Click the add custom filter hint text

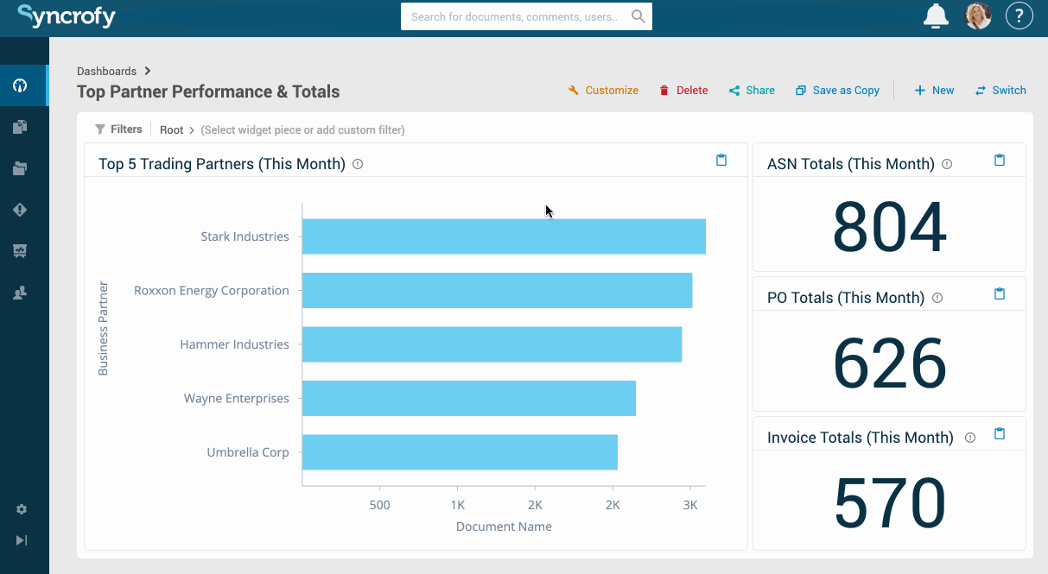tap(302, 130)
